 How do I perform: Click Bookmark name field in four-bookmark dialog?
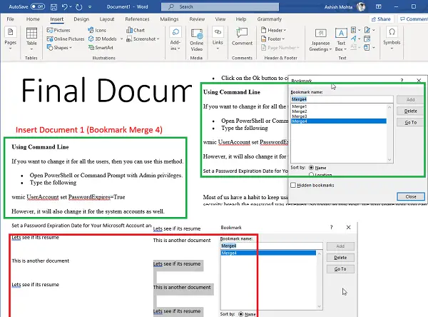(342, 99)
